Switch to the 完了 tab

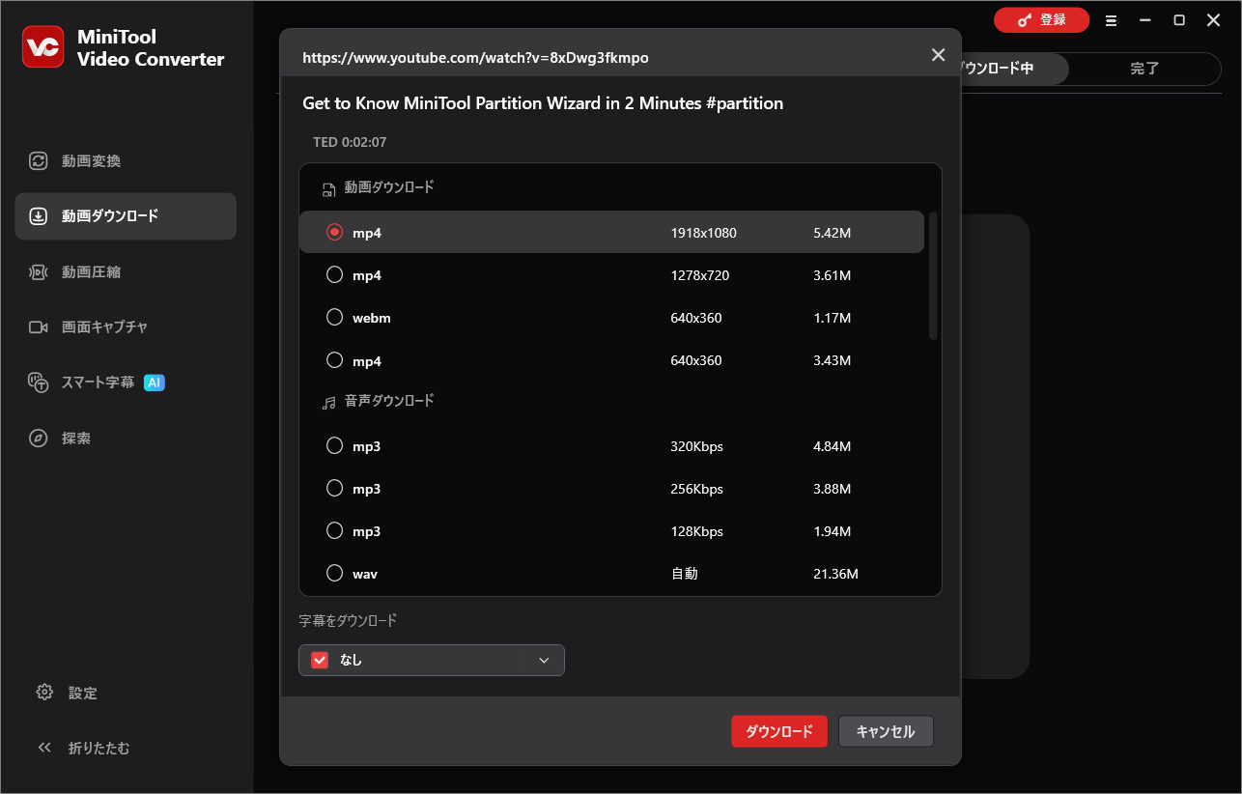[x=1144, y=69]
